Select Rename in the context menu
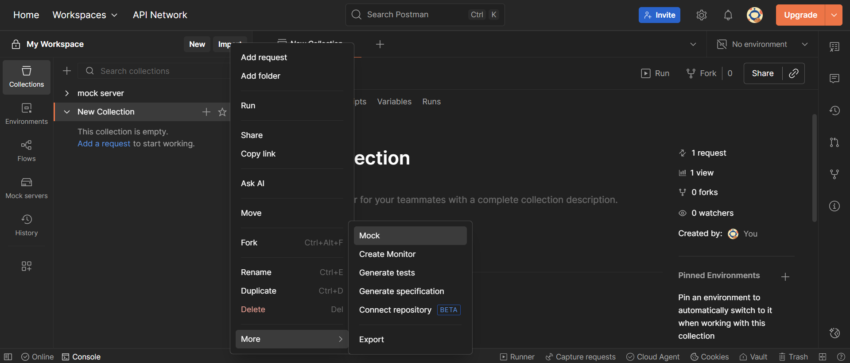850x363 pixels. (x=292, y=272)
